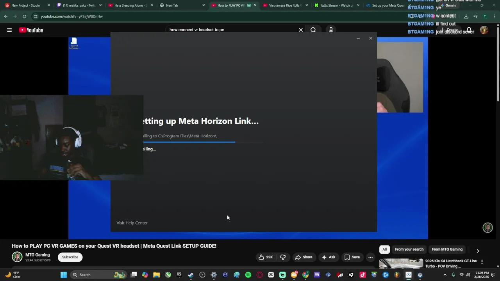Go back in browser history
Image resolution: width=500 pixels, height=281 pixels.
click(6, 16)
